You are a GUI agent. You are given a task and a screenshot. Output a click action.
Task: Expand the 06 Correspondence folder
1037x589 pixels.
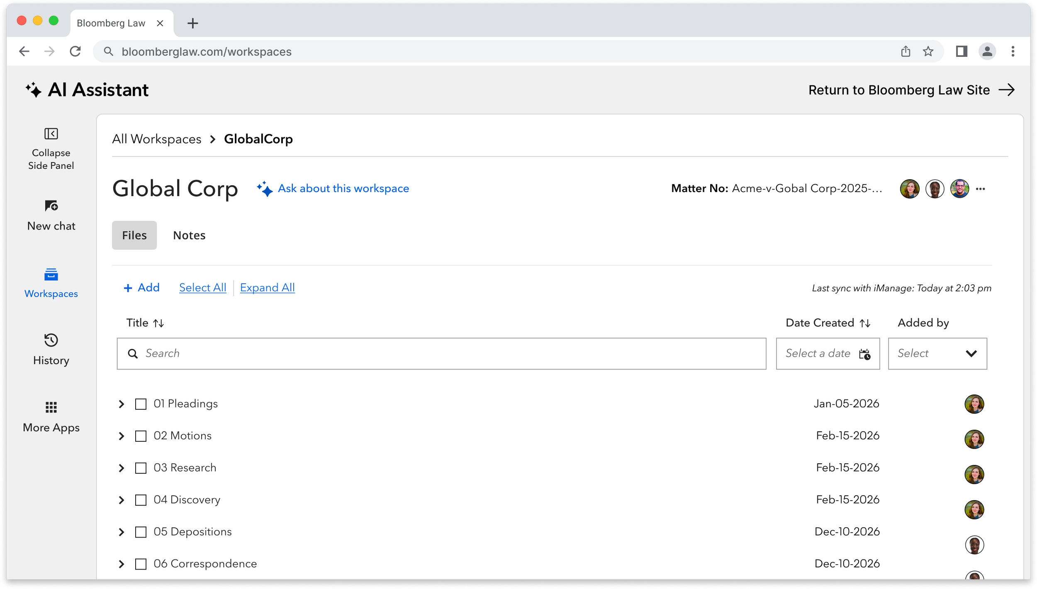(x=121, y=564)
